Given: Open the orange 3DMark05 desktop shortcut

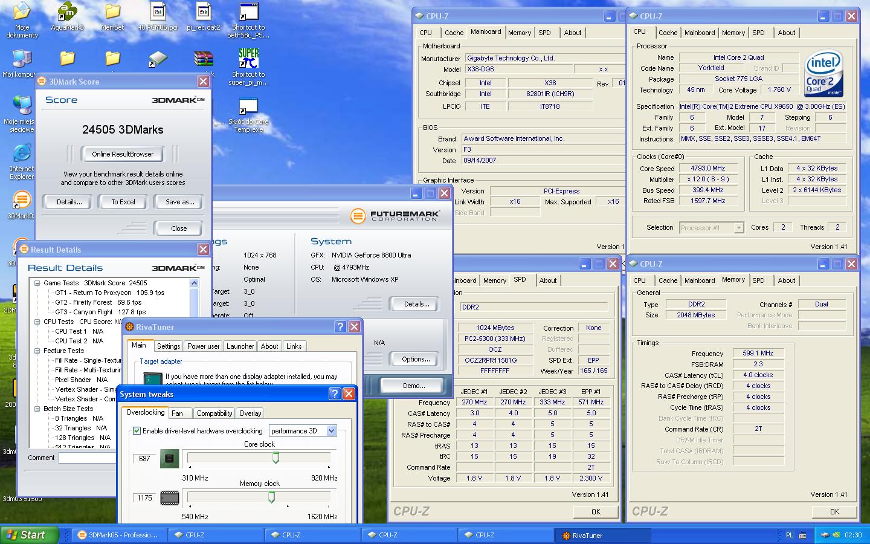Looking at the screenshot, I should [22, 200].
